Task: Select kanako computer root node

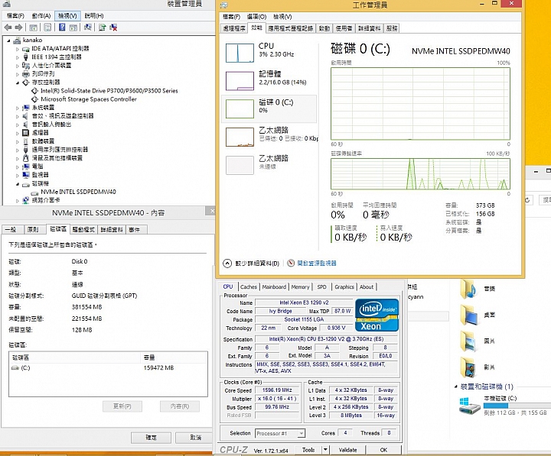Action: click(x=32, y=40)
